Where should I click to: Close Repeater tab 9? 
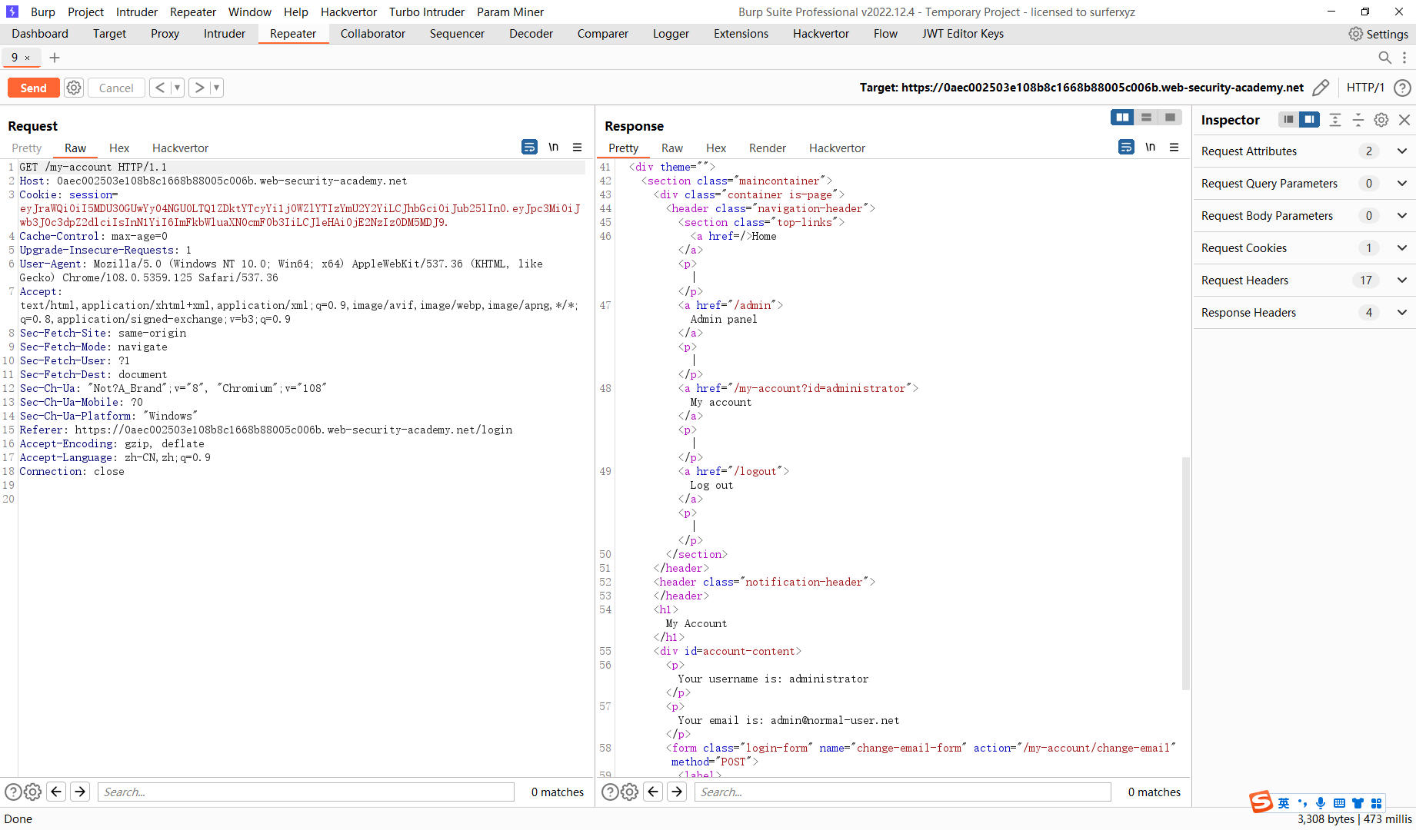(x=28, y=58)
